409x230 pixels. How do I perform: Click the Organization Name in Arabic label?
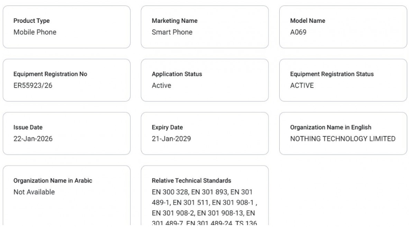coord(53,181)
